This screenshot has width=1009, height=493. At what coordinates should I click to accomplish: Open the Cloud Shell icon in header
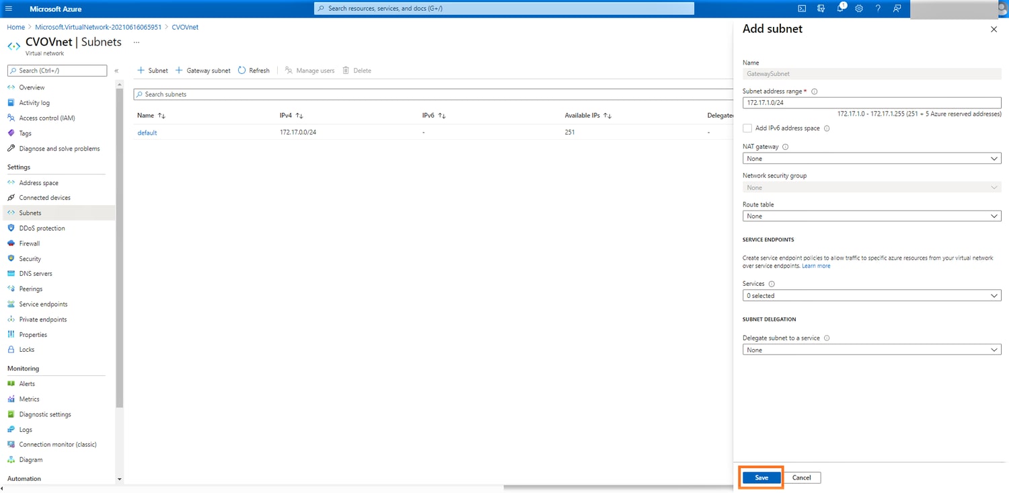pyautogui.click(x=802, y=9)
